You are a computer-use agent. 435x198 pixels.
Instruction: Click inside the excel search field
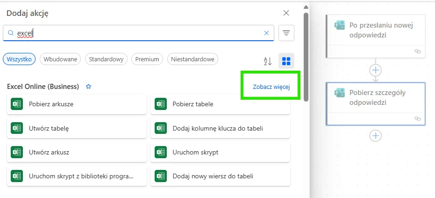pyautogui.click(x=140, y=33)
